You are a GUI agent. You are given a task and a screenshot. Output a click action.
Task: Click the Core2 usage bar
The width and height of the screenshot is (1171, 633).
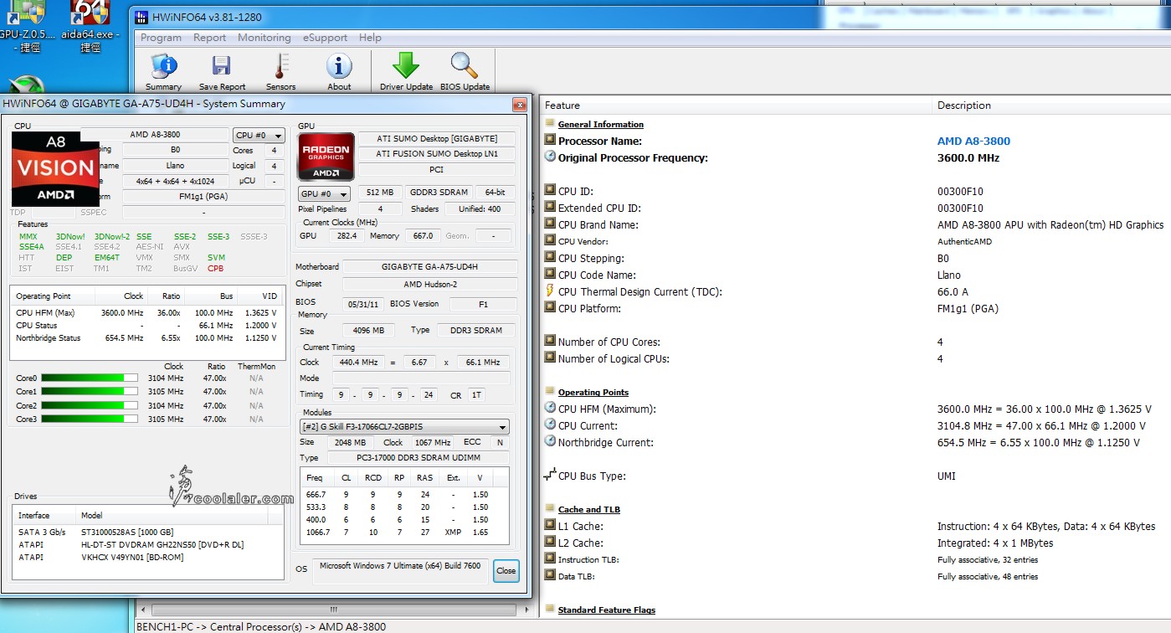point(90,406)
